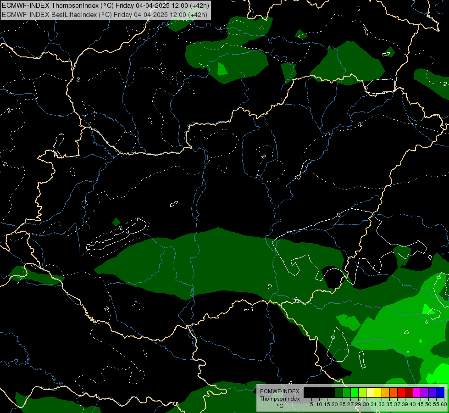449x413 pixels.
Task: Click the ThompsonIndex title line at top
Action: point(105,6)
